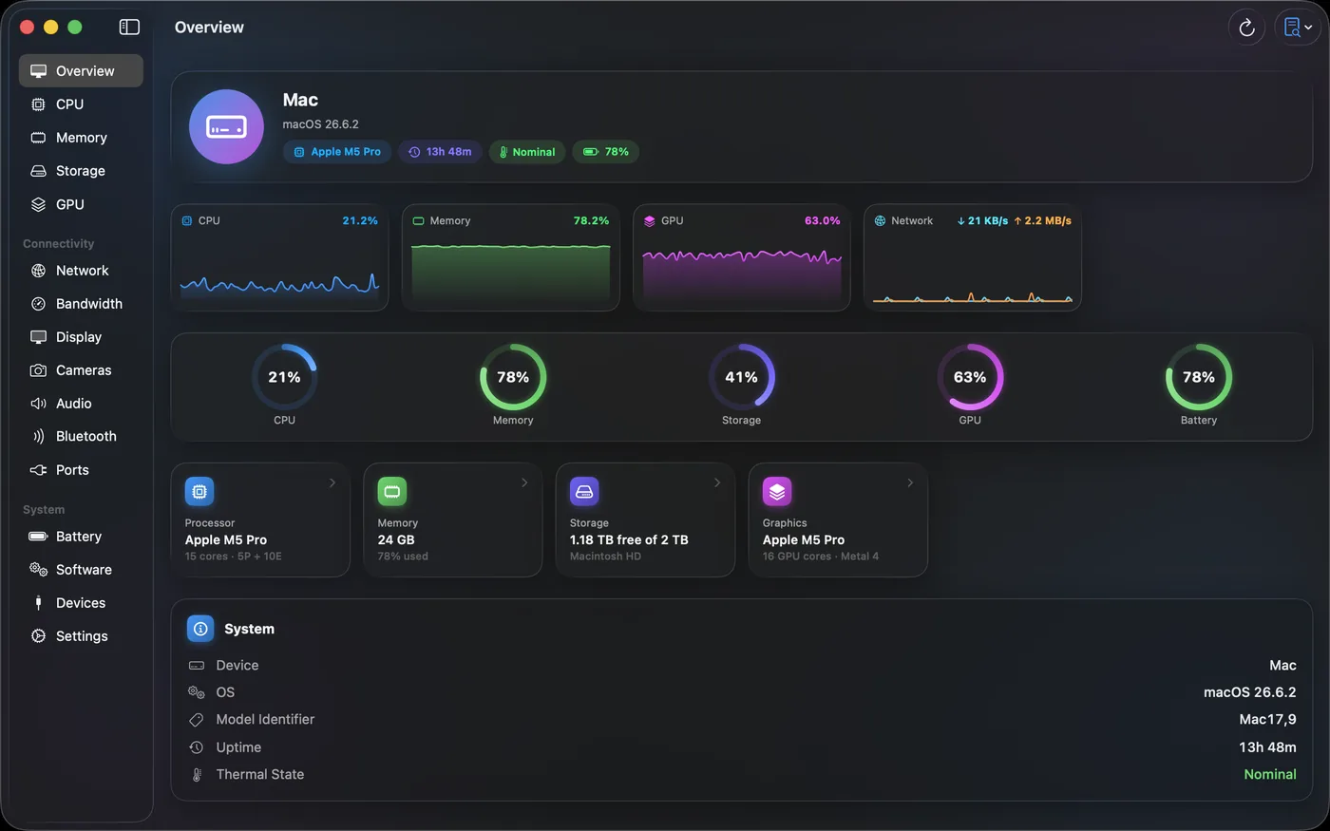Image resolution: width=1330 pixels, height=831 pixels.
Task: Click the Model Identifier tag icon
Action: 197,720
